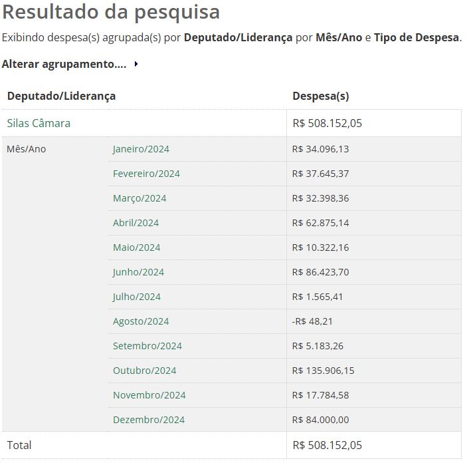
Task: Click the Agosto/2024 month link
Action: point(141,321)
